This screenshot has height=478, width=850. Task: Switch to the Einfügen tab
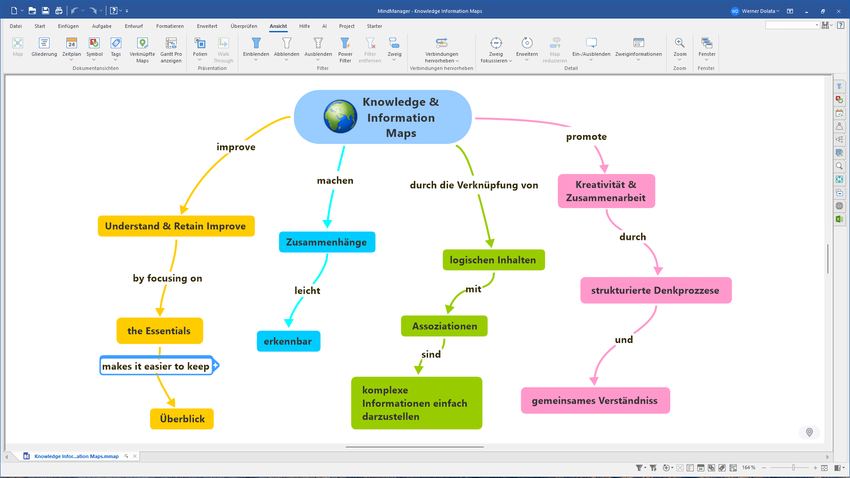[x=68, y=26]
